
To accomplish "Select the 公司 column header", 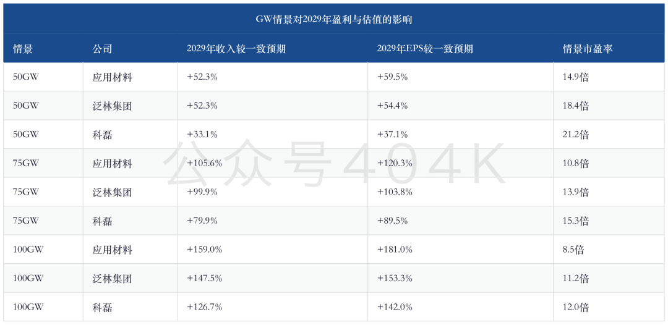I will 102,48.
